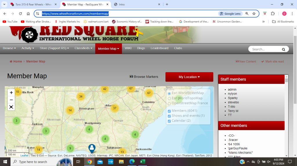Click Mark site read link
297x166 pixels.
272,61
